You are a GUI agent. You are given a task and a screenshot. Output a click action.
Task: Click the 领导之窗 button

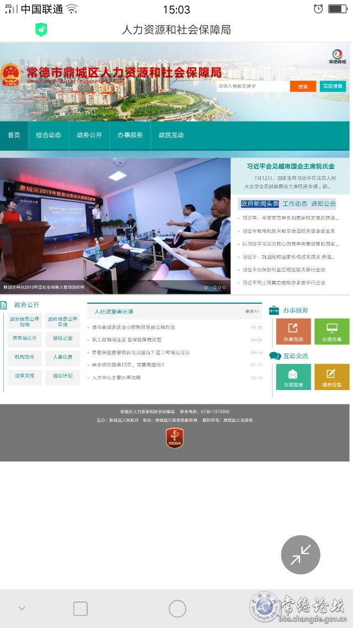pos(62,339)
